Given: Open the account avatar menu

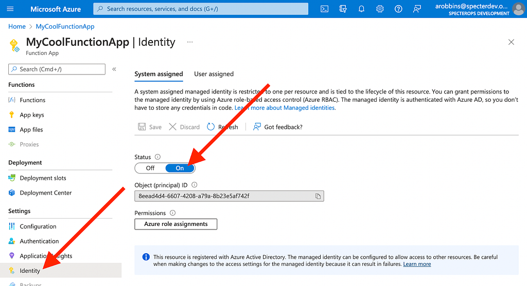Looking at the screenshot, I should tap(519, 9).
